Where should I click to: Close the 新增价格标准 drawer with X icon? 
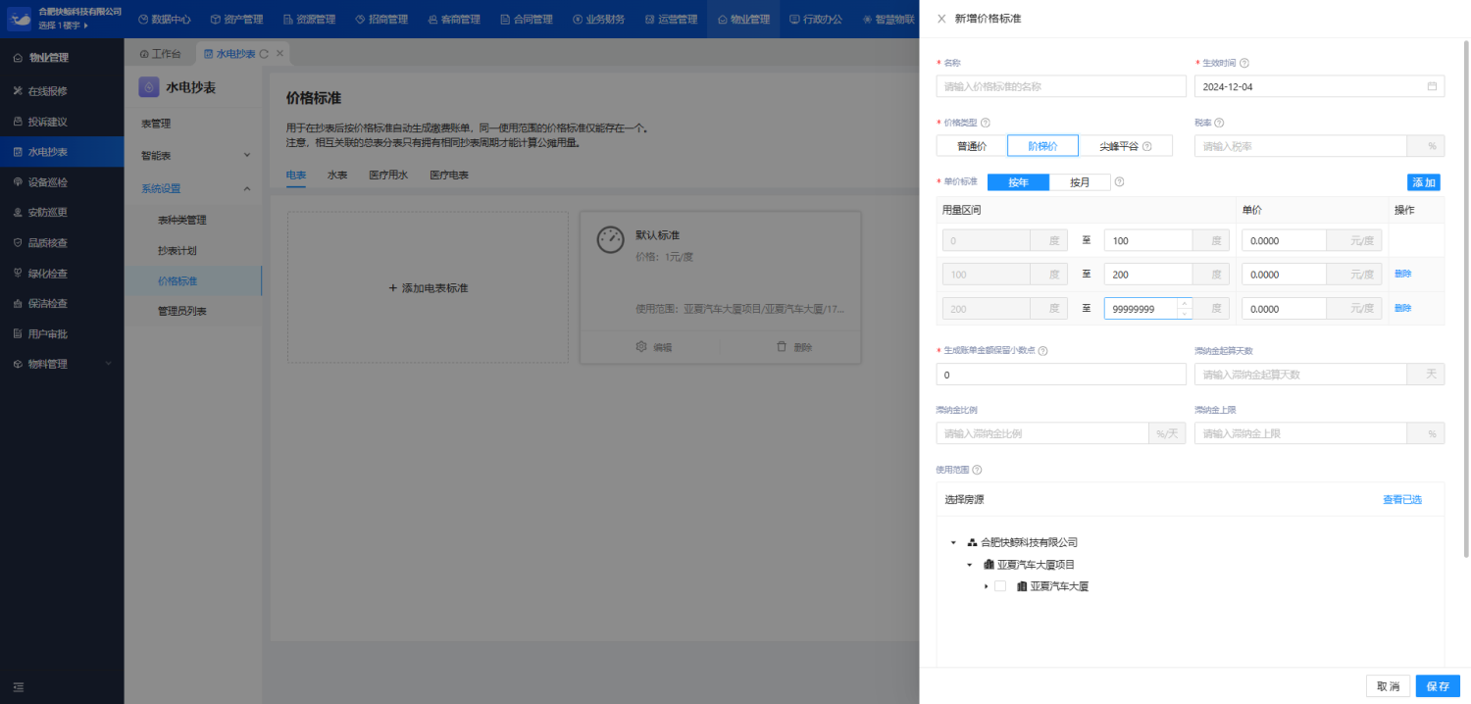(x=941, y=19)
